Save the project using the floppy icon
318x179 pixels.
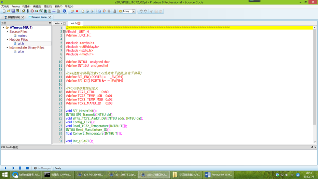(x=13, y=11)
